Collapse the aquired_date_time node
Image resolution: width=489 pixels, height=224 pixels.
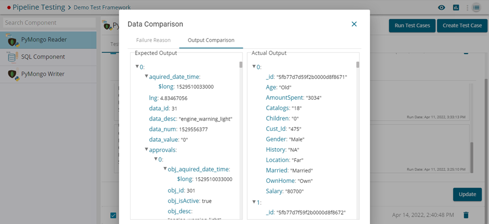[146, 76]
